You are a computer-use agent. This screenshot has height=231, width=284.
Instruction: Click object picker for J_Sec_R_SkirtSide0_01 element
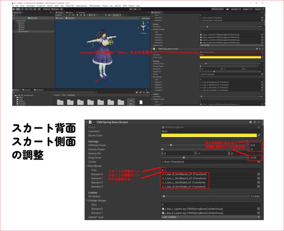(x=259, y=187)
